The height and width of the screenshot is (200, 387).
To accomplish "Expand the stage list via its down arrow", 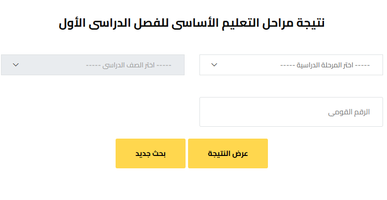I will (x=214, y=65).
